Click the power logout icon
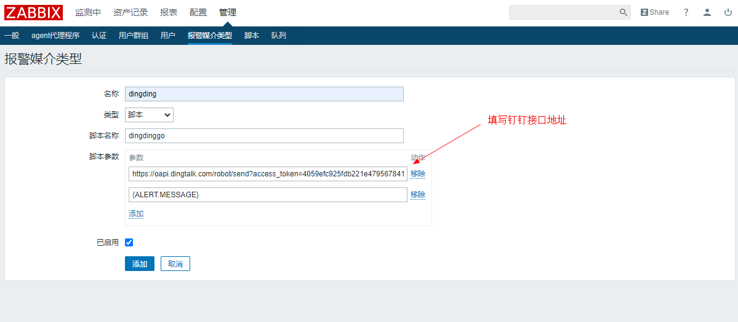 [728, 12]
